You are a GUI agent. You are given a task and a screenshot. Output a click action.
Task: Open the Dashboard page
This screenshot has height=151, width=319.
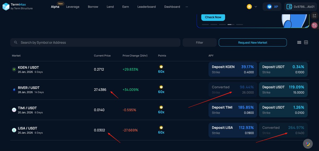[172, 7]
